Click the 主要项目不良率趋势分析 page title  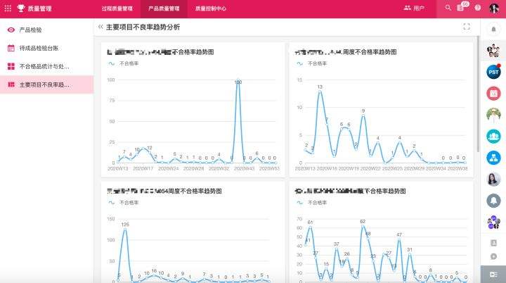pos(143,27)
